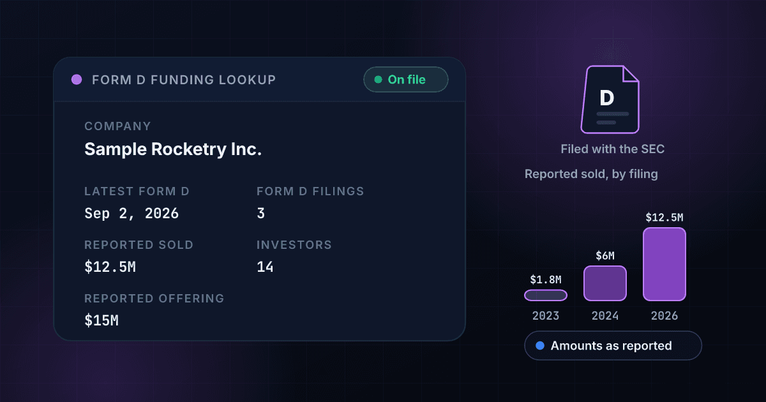Click the $1.8M label above the bar
Image resolution: width=766 pixels, height=402 pixels.
coord(546,279)
